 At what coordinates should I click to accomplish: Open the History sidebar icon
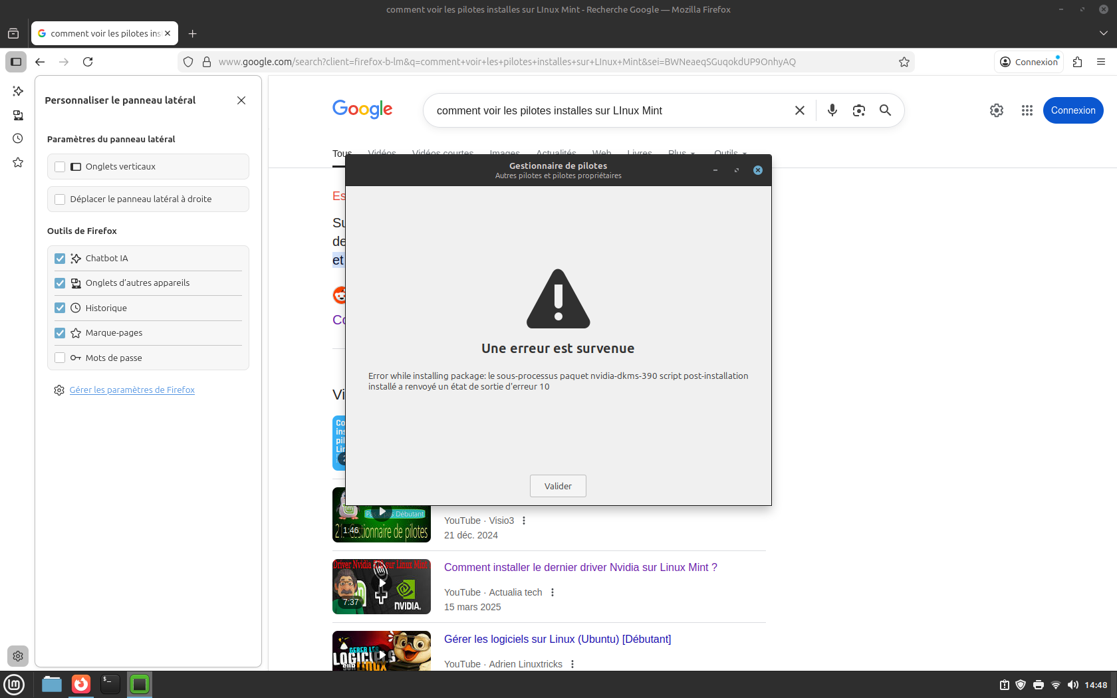pyautogui.click(x=18, y=138)
